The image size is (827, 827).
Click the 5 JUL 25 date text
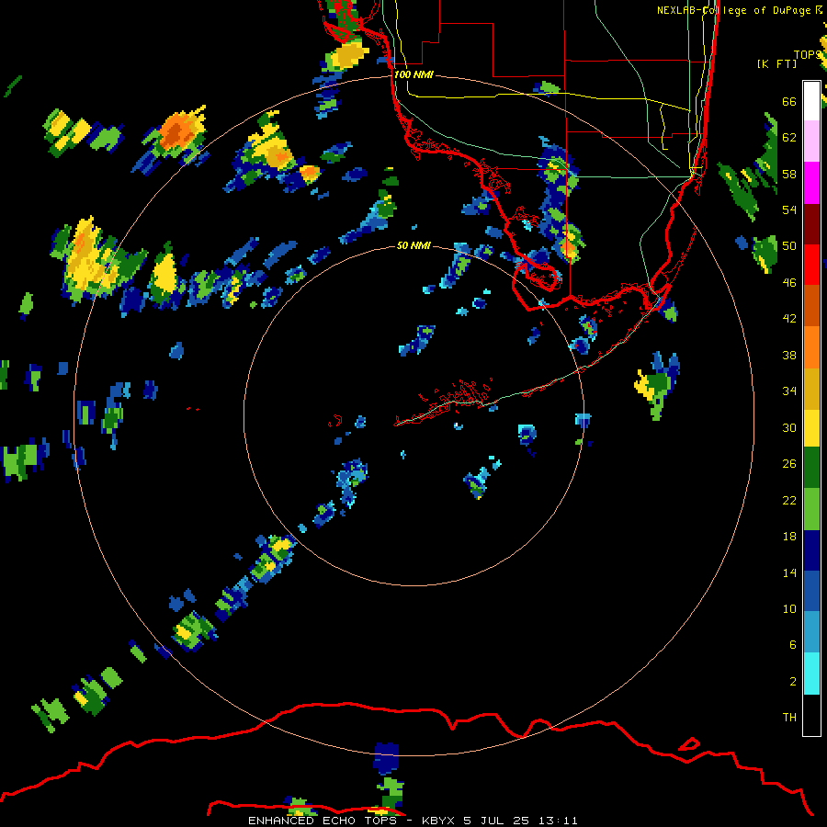[496, 821]
